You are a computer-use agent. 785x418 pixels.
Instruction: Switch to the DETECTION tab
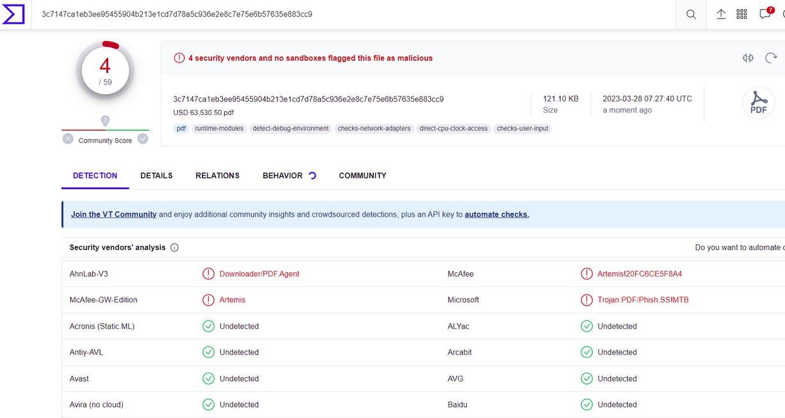click(x=95, y=176)
